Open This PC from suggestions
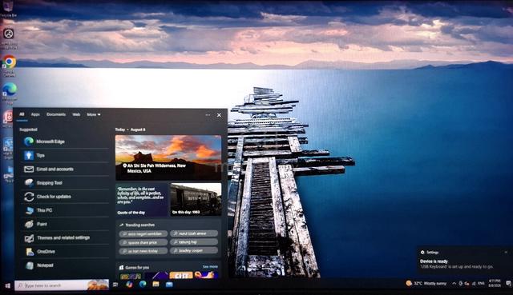513x295 pixels. pos(64,210)
